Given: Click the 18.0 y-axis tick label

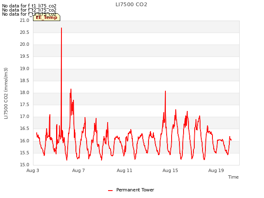Looking at the screenshot, I should [25, 92].
